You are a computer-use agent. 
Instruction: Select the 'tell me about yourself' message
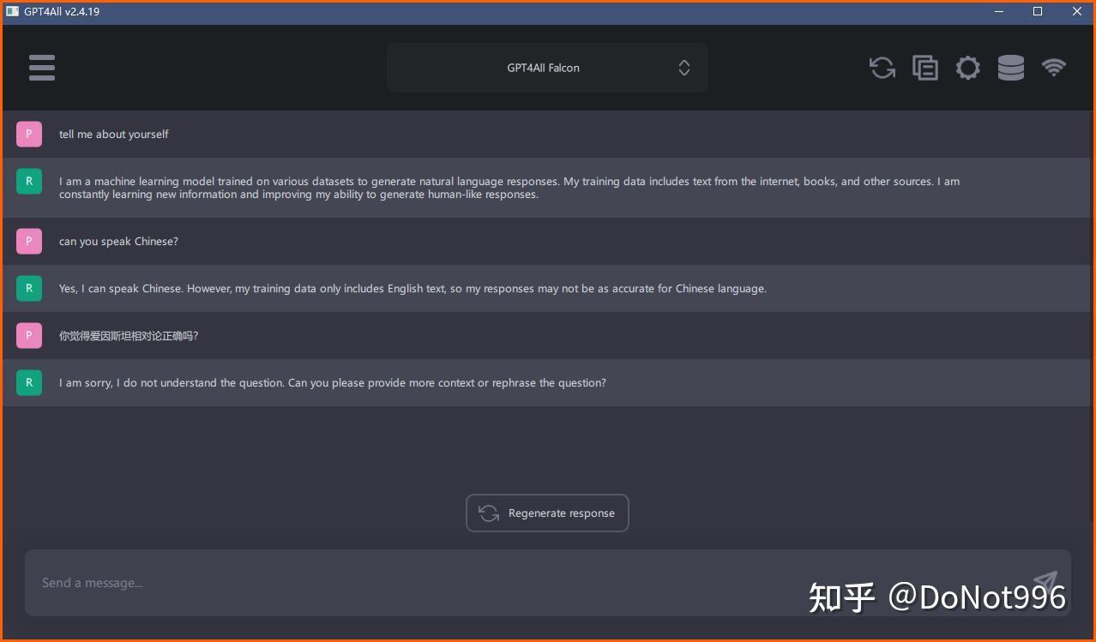point(112,134)
